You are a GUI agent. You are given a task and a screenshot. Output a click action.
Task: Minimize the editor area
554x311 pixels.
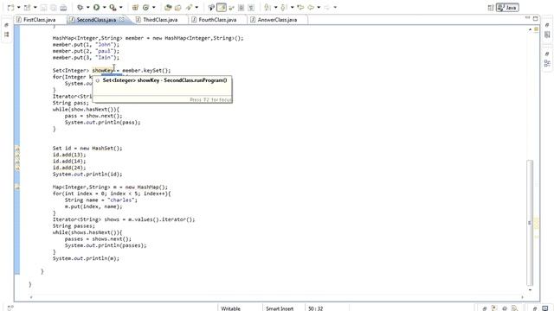point(527,18)
